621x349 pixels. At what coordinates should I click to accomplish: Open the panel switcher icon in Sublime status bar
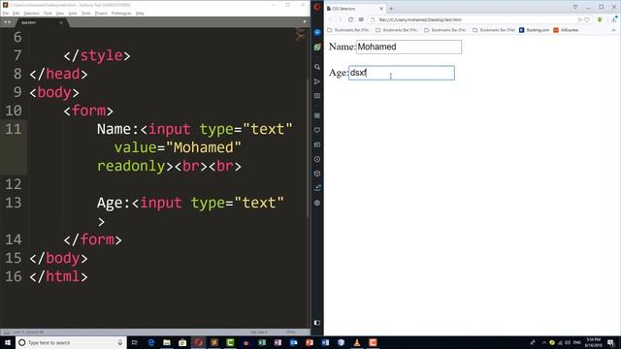tap(7, 333)
